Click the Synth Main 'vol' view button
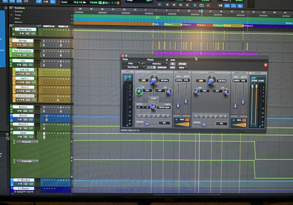This screenshot has width=293, height=205. point(28,33)
